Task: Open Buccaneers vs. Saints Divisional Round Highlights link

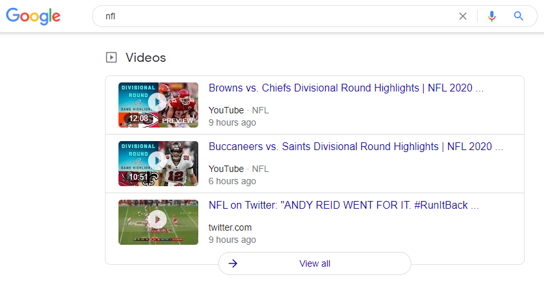Action: coord(355,146)
